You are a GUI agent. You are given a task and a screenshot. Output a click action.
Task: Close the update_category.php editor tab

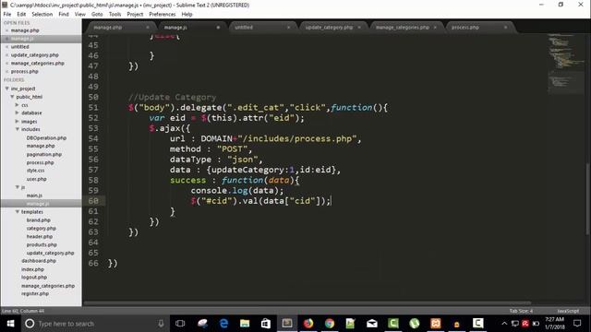tap(359, 28)
